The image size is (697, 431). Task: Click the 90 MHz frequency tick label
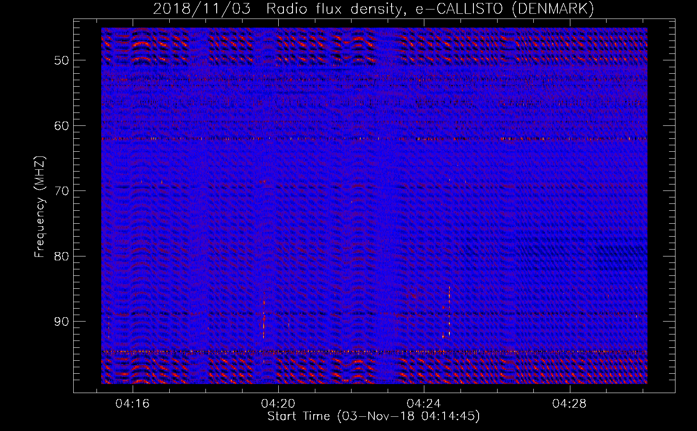coord(62,322)
